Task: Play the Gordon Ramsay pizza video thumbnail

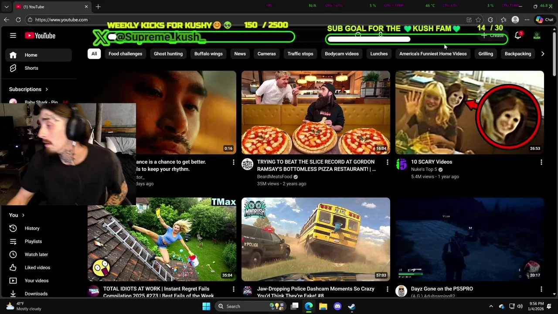Action: pyautogui.click(x=316, y=113)
